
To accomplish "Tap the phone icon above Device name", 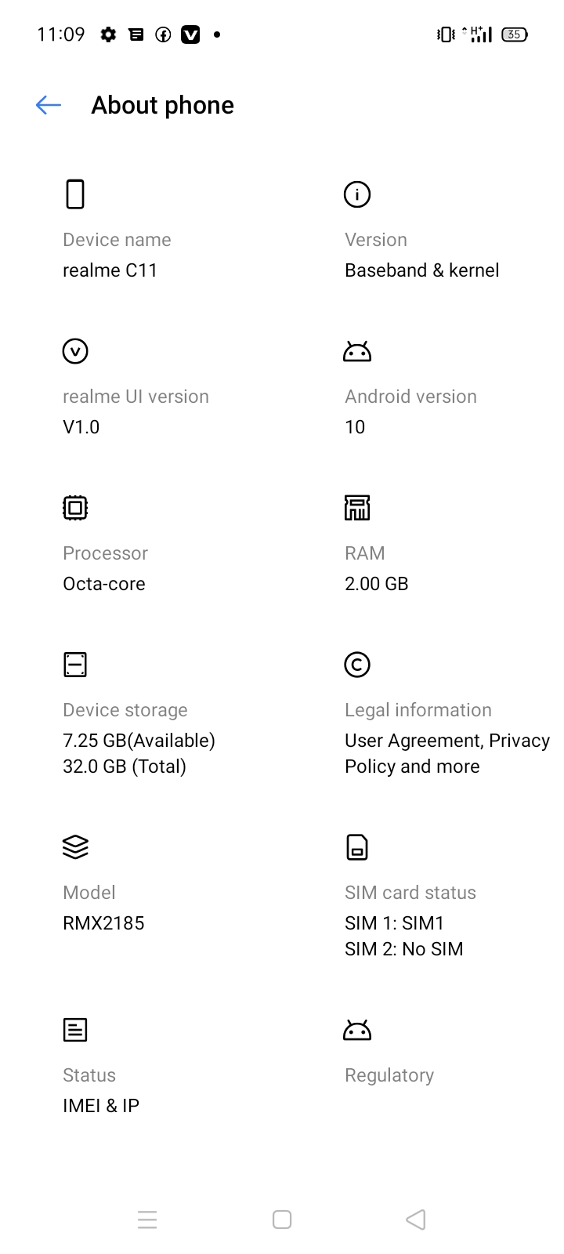I will (x=75, y=194).
